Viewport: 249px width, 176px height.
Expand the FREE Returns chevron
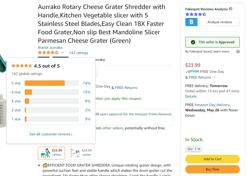pos(214,77)
